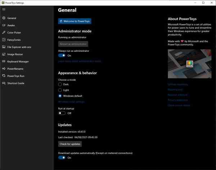Screen dimensions: 216x170
Task: Open File Explorer add-ons settings
Action: tap(19, 47)
